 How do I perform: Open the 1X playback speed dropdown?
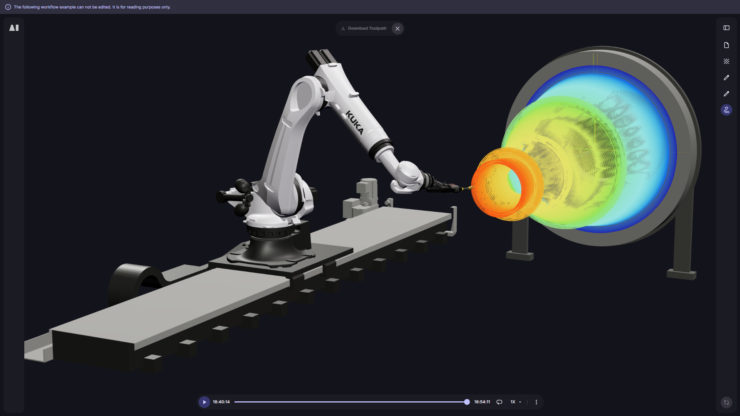[x=516, y=402]
